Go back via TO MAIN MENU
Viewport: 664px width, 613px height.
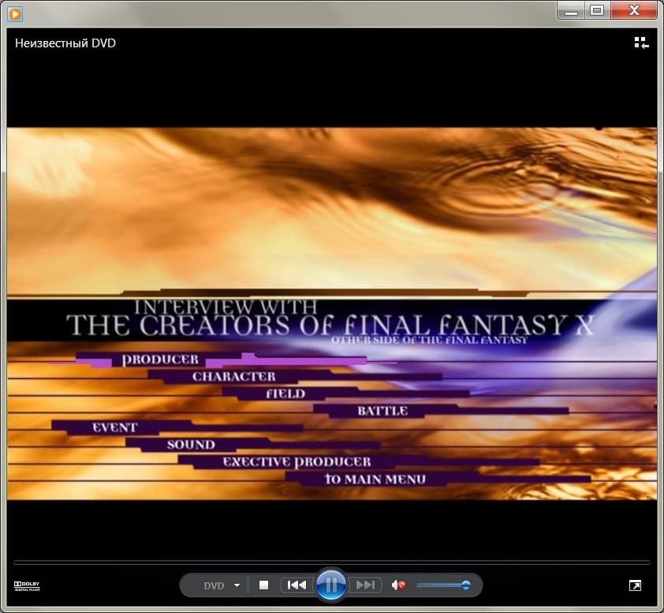(x=375, y=479)
